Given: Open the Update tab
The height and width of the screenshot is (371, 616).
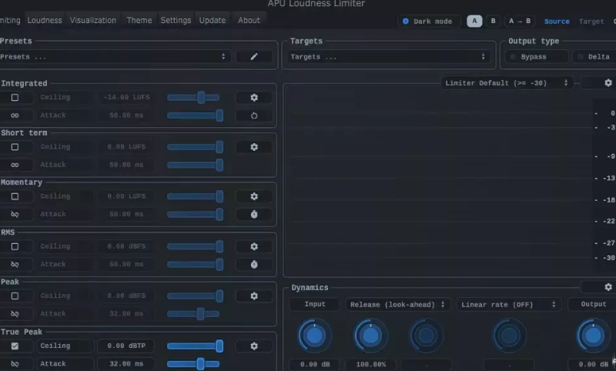Looking at the screenshot, I should pyautogui.click(x=213, y=21).
